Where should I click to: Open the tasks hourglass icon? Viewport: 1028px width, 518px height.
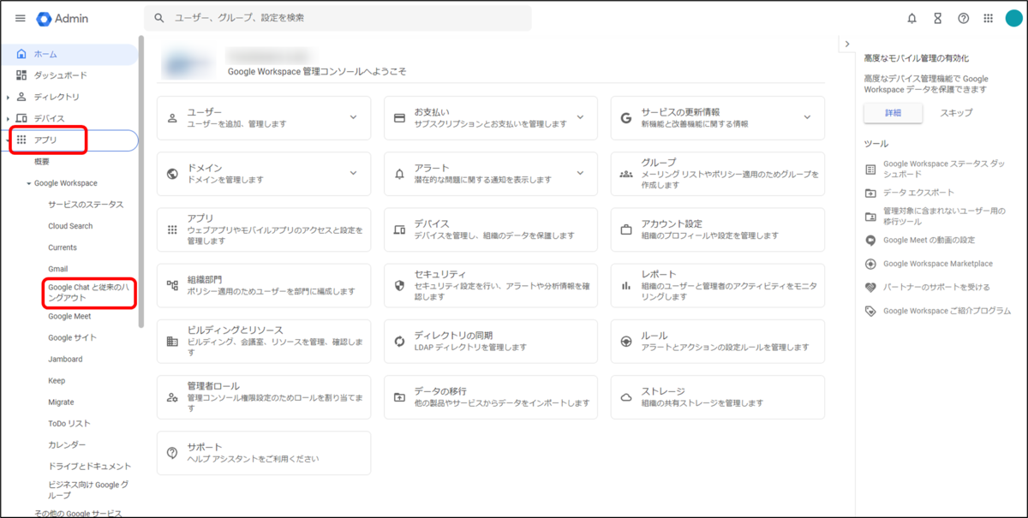pos(937,18)
